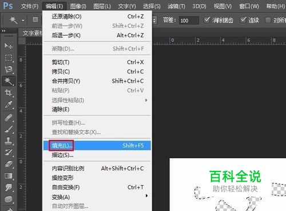Select the Smudge tool
The width and height of the screenshot is (286, 211).
(x=9, y=187)
